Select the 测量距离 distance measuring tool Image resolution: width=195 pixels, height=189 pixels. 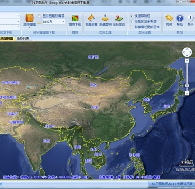click(91, 18)
